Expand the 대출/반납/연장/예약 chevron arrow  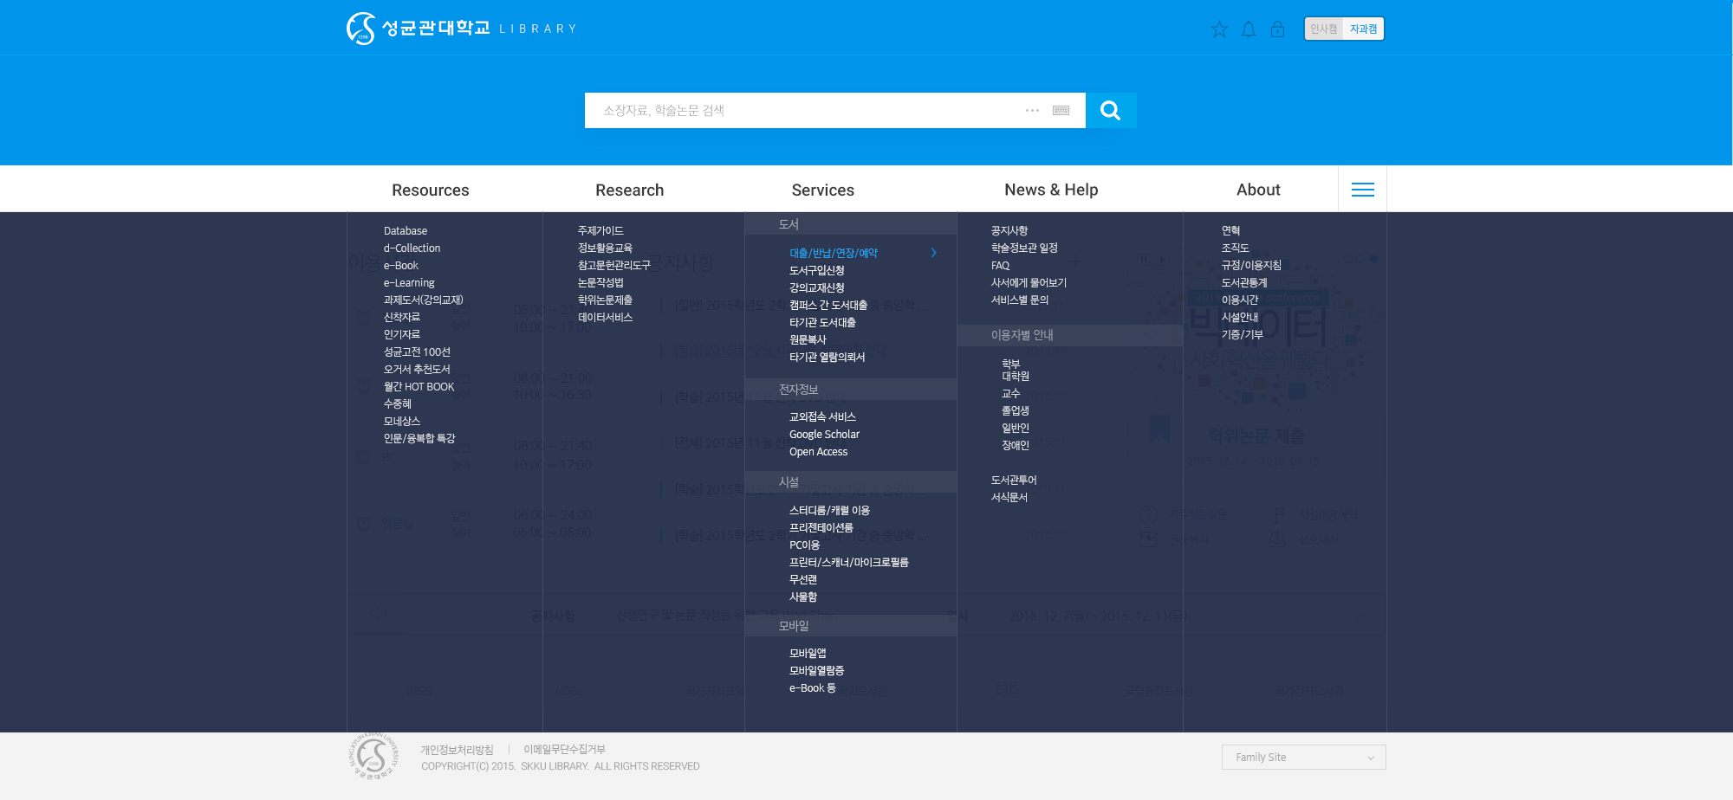click(x=933, y=253)
